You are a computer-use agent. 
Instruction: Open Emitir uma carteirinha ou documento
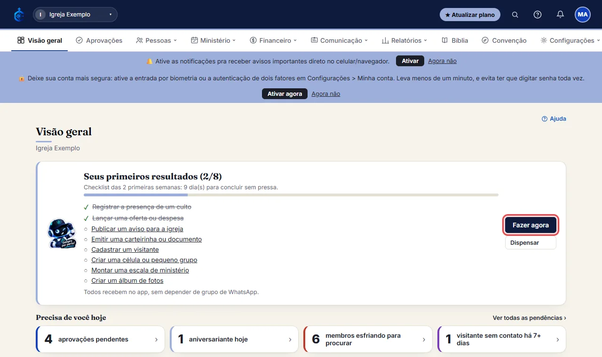(x=146, y=240)
